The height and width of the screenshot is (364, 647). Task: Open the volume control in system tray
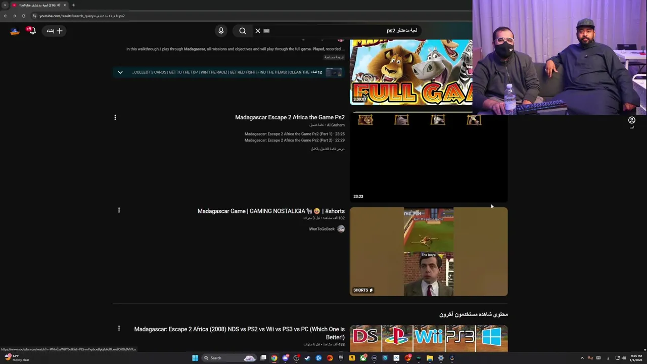pos(623,358)
